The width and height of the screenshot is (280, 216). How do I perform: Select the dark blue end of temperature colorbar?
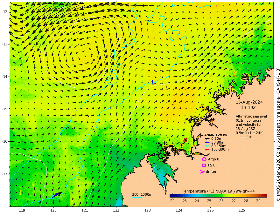[x=172, y=196]
